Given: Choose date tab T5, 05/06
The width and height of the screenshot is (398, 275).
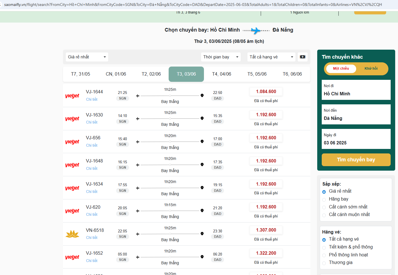Looking at the screenshot, I should coord(257,74).
